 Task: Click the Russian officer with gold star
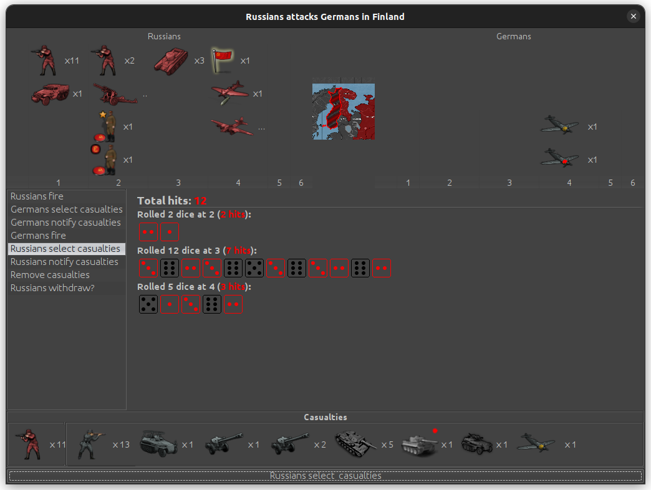[x=107, y=127]
